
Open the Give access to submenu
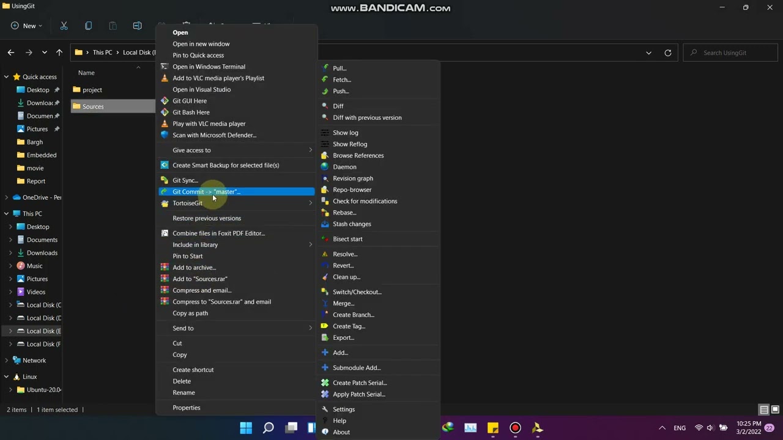pyautogui.click(x=236, y=150)
